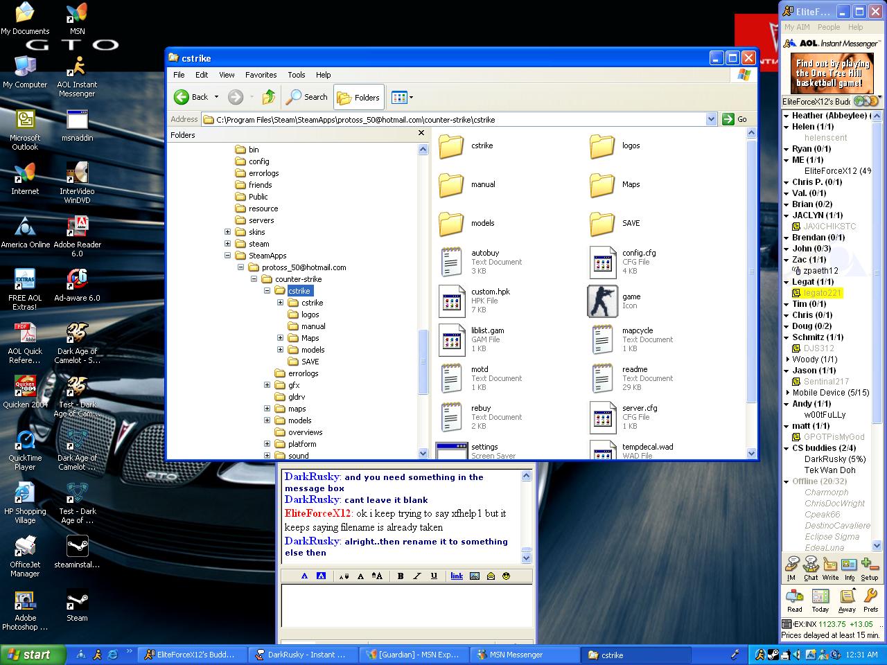Expand the gfx folder in tree

coord(267,385)
